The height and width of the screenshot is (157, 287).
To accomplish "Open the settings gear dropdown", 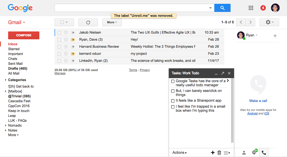I will 269,22.
